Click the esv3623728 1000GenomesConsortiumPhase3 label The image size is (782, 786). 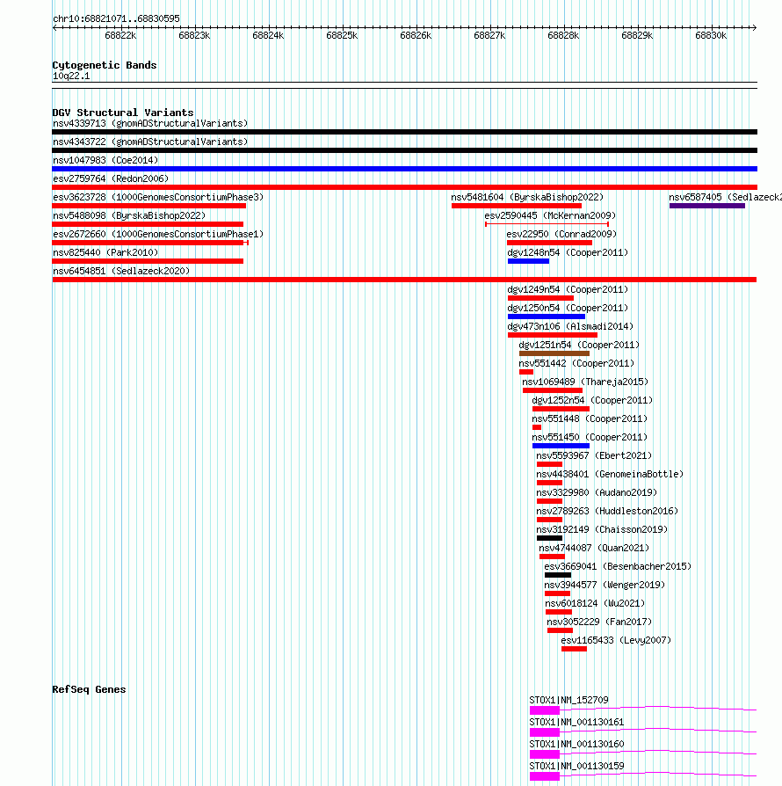158,198
